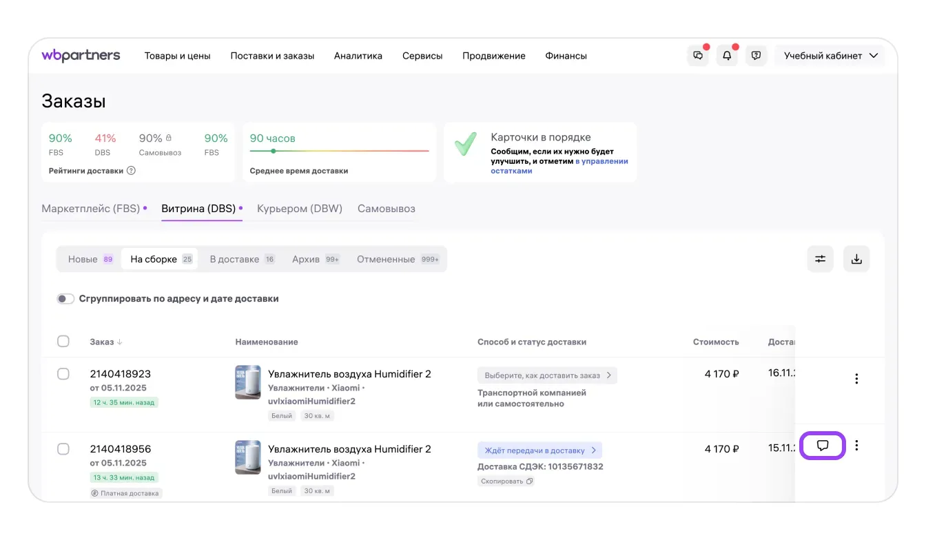Image resolution: width=926 pixels, height=540 pixels.
Task: Click the Доставка СДЭК: 10135671832 text
Action: (540, 467)
